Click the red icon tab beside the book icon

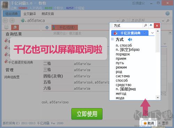(15, 27)
